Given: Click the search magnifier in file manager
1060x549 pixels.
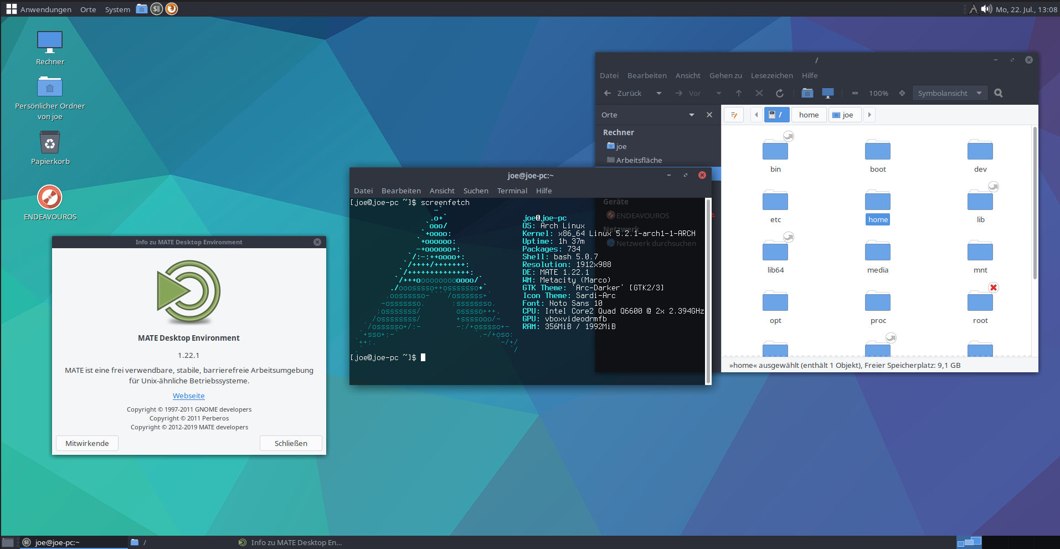Looking at the screenshot, I should pyautogui.click(x=999, y=93).
